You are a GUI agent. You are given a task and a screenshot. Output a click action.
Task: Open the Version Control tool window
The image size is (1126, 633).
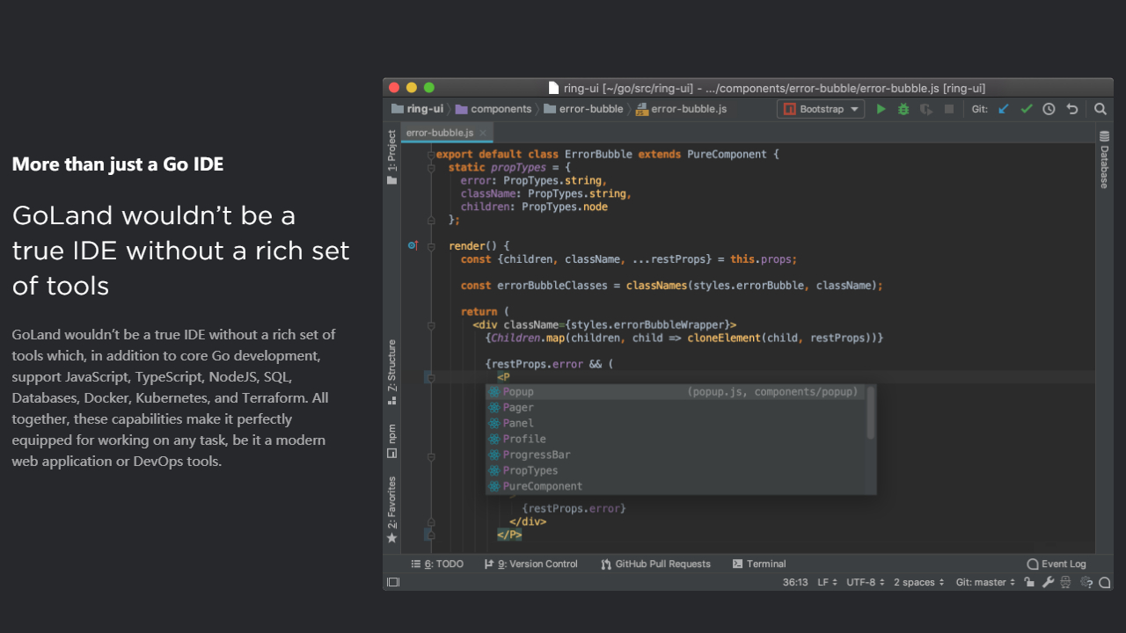pyautogui.click(x=531, y=564)
